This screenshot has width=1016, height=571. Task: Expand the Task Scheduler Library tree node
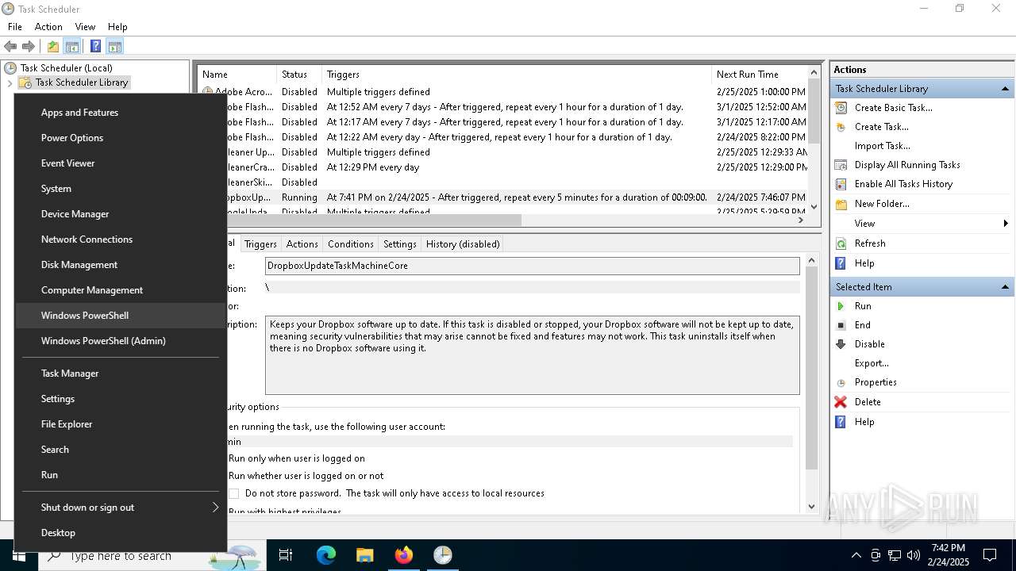10,82
